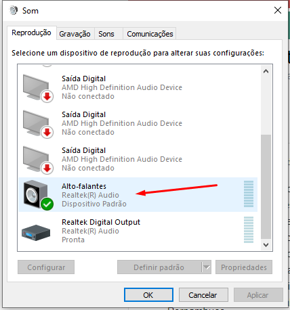This screenshot has width=290, height=310.
Task: Click the device list scrollbar thumb
Action: coord(266,187)
